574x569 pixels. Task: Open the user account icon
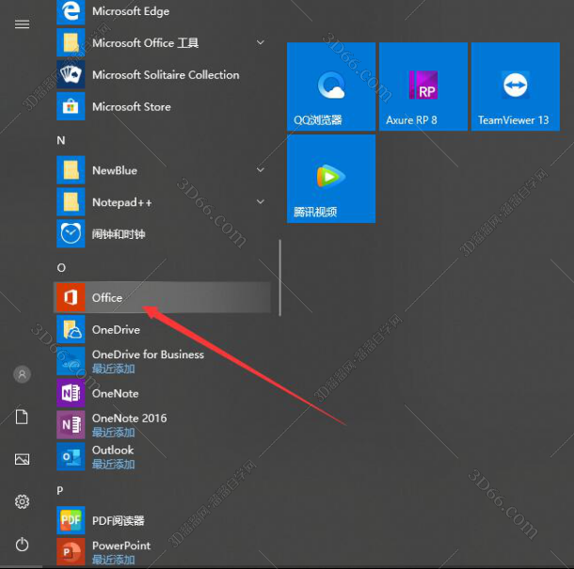[22, 374]
